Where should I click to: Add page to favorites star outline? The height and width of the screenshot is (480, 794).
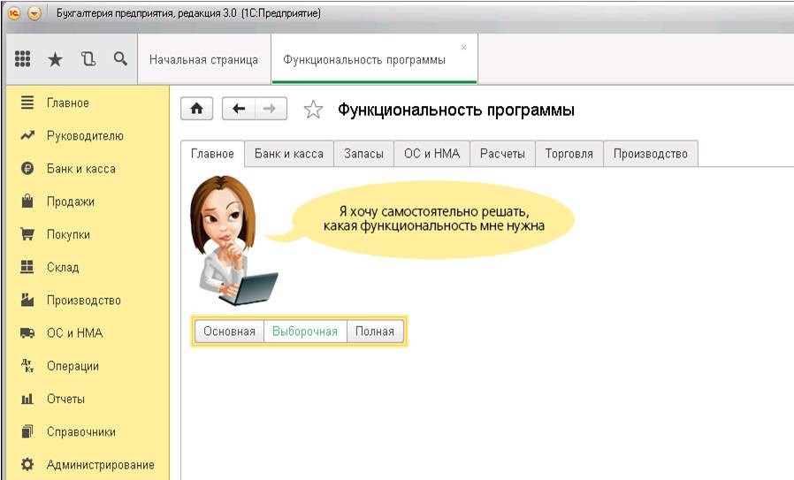313,110
